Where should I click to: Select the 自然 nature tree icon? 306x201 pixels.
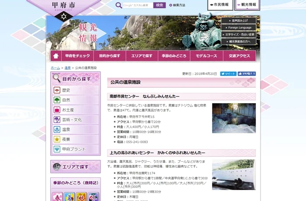(x=57, y=100)
